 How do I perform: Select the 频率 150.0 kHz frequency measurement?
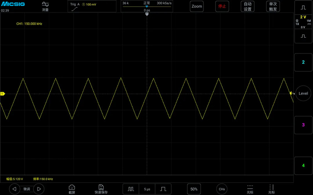(x=43, y=179)
